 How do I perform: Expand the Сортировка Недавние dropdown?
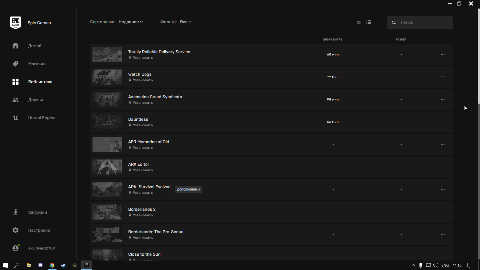130,22
